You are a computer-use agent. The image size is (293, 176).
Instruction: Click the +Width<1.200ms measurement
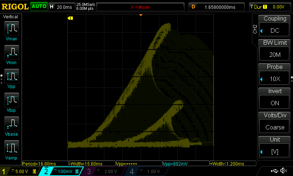(x=233, y=164)
